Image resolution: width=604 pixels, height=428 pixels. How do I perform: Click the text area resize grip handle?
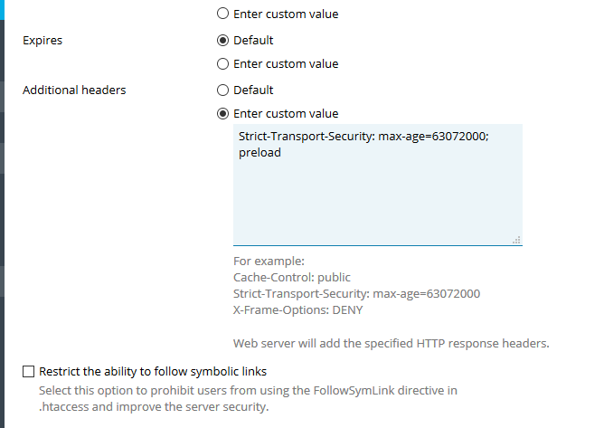516,240
